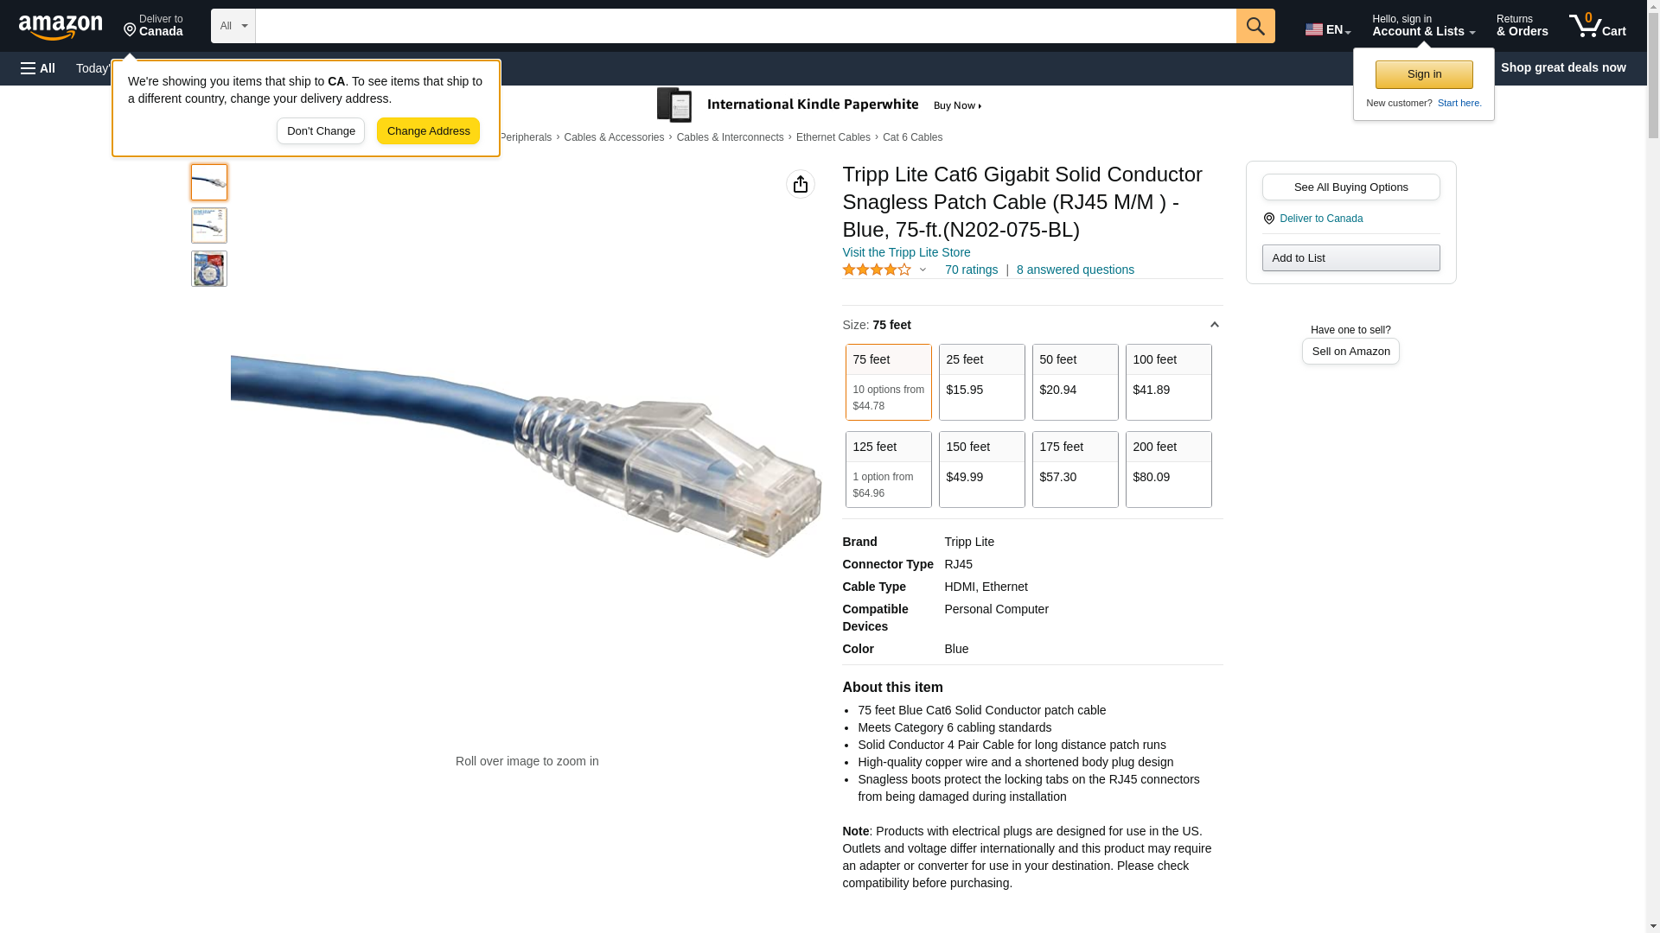Screen dimensions: 1660x933
Task: Click Ethernet Cables breadcrumb
Action: 833,137
